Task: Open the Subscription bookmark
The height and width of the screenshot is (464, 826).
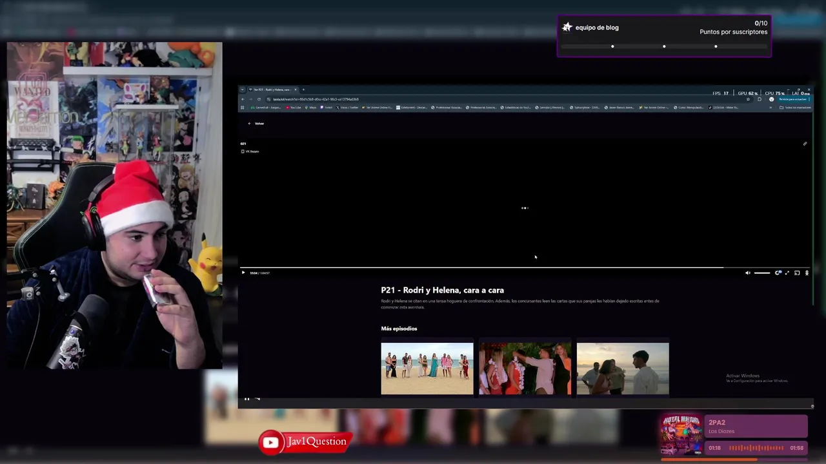Action: tap(585, 108)
